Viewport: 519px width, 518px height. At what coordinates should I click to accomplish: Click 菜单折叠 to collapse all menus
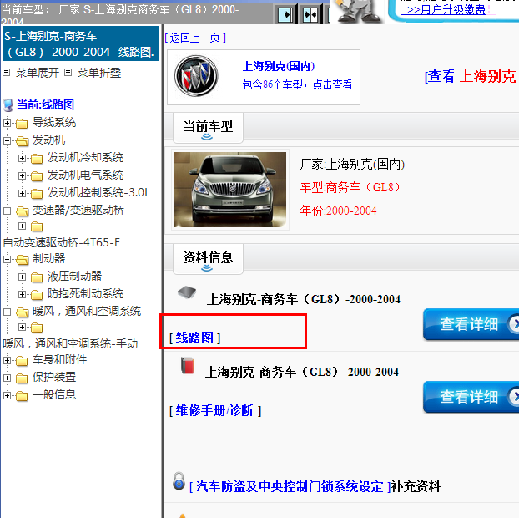click(99, 73)
